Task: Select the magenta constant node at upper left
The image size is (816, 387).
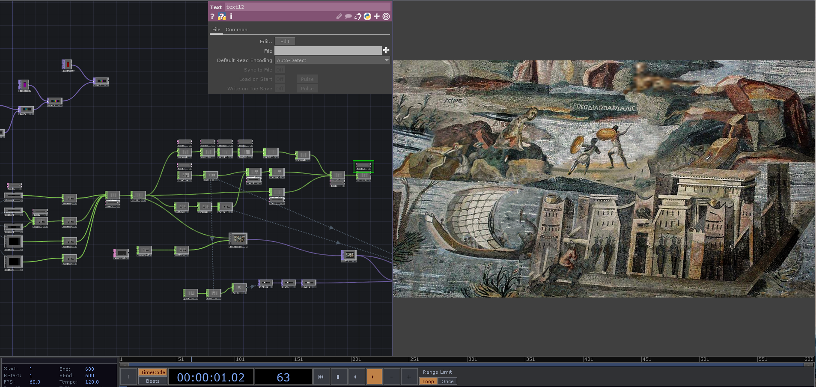Action: [24, 85]
